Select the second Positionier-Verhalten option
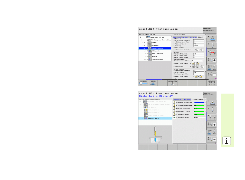 pos(203,50)
